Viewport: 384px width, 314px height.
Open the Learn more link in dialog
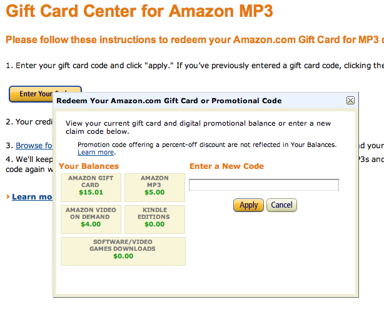(96, 153)
